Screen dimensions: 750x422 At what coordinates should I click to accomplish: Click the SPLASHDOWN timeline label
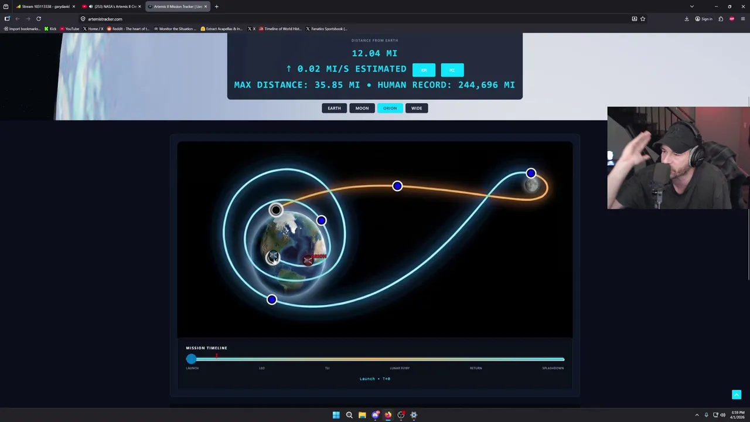coord(553,368)
